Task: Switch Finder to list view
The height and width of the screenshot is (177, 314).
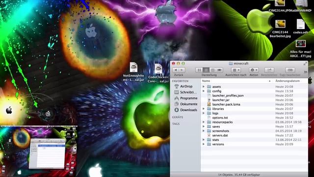Action: 206,70
